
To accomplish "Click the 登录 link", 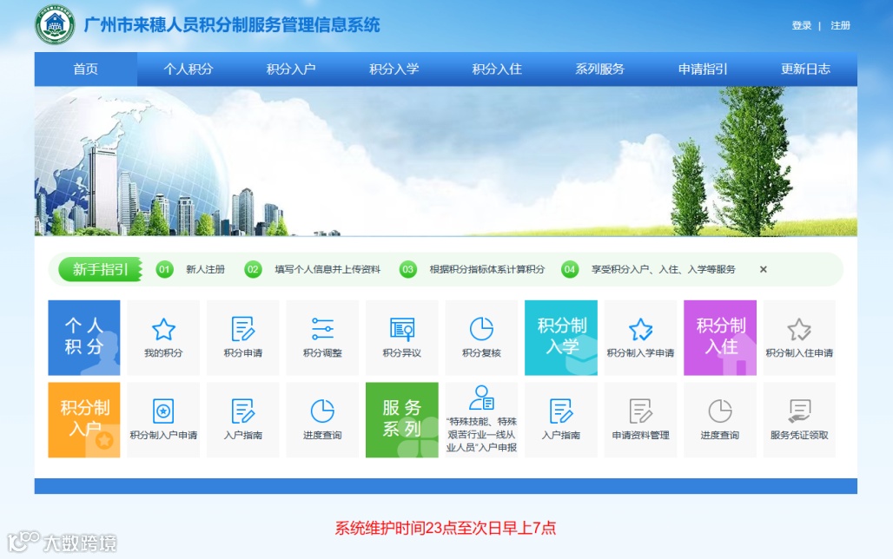I will [x=801, y=26].
